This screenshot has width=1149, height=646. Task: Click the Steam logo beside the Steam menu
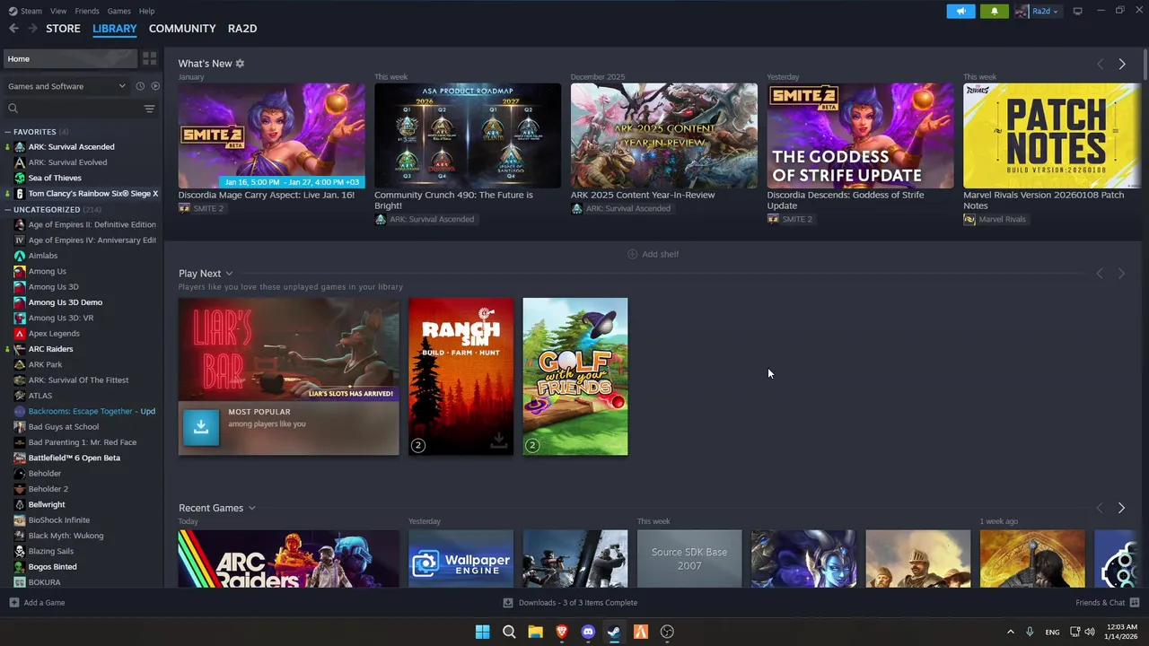tap(12, 11)
